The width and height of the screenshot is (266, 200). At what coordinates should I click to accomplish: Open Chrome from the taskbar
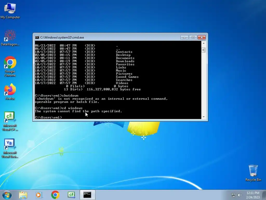(55, 195)
